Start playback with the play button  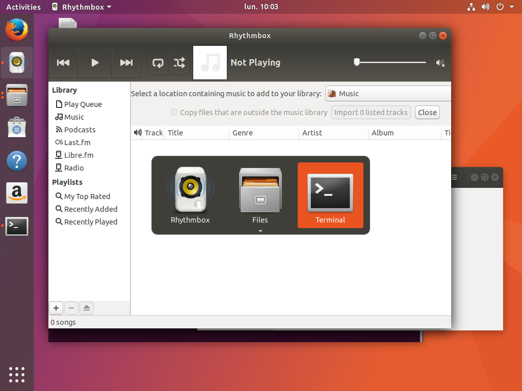[x=95, y=63]
